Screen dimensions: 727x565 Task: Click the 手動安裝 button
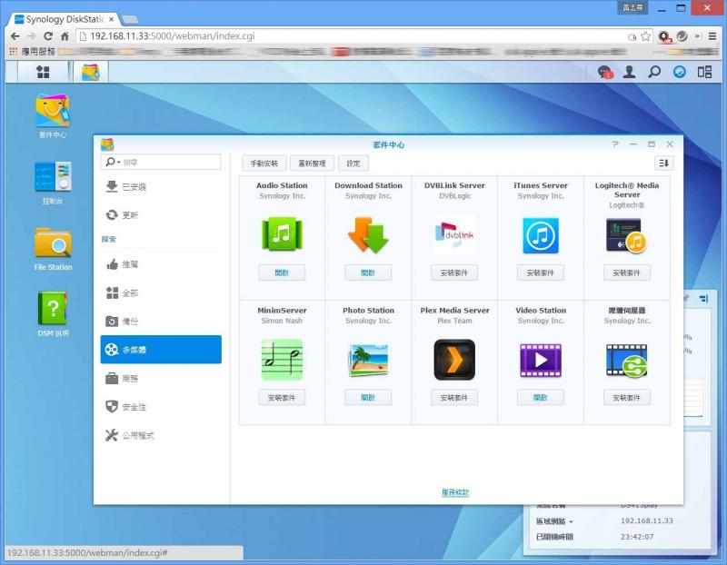264,164
